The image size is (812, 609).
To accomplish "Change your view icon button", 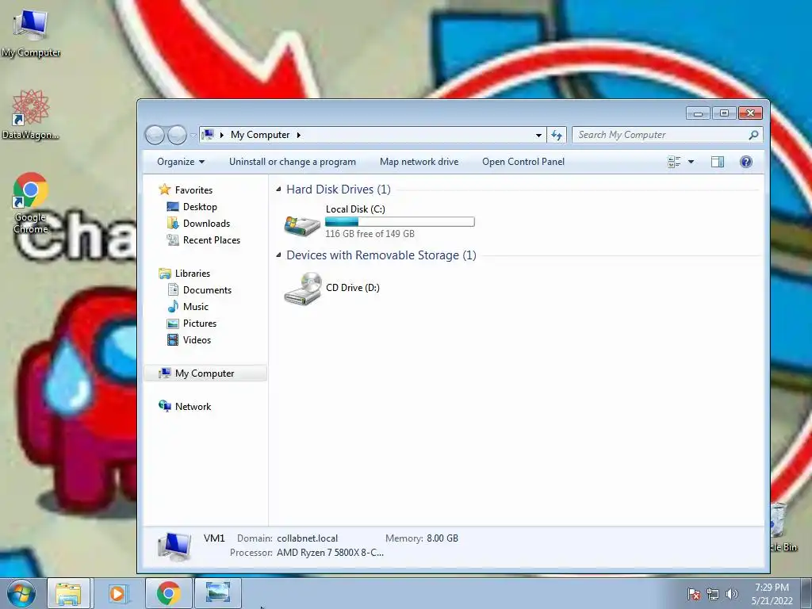I will coord(674,162).
